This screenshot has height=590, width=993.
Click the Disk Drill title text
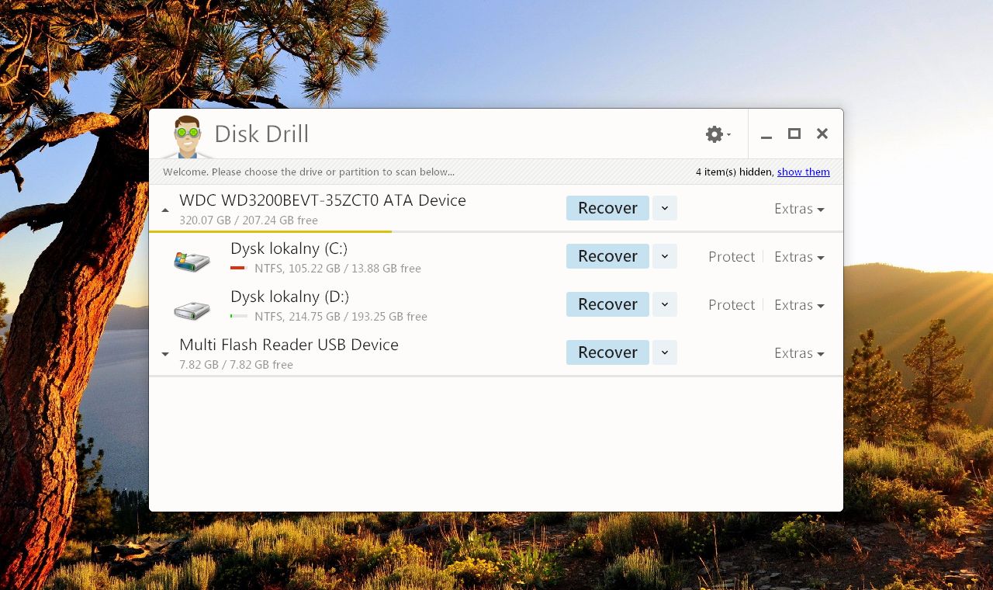click(x=261, y=134)
